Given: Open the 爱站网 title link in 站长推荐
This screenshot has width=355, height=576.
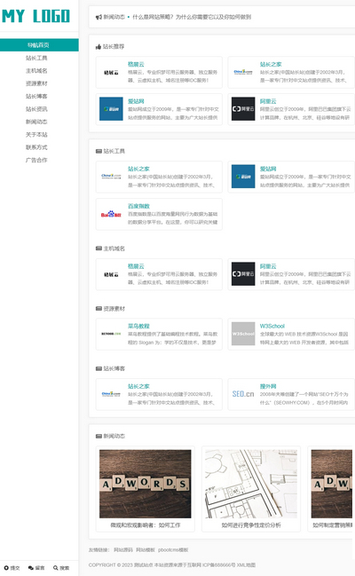Looking at the screenshot, I should [136, 101].
